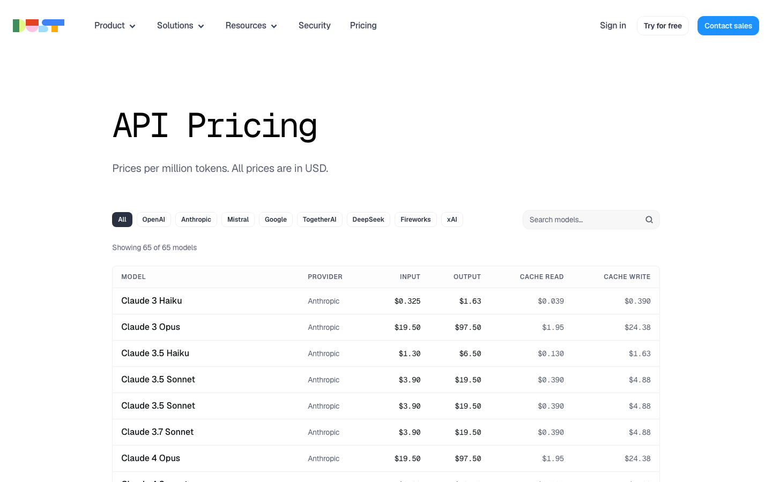Click Claude 3.7 Sonnet output price $19.50
This screenshot has height=482, width=772.
tap(468, 432)
